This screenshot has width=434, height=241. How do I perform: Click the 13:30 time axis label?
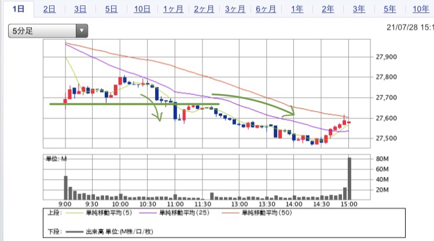(267, 204)
